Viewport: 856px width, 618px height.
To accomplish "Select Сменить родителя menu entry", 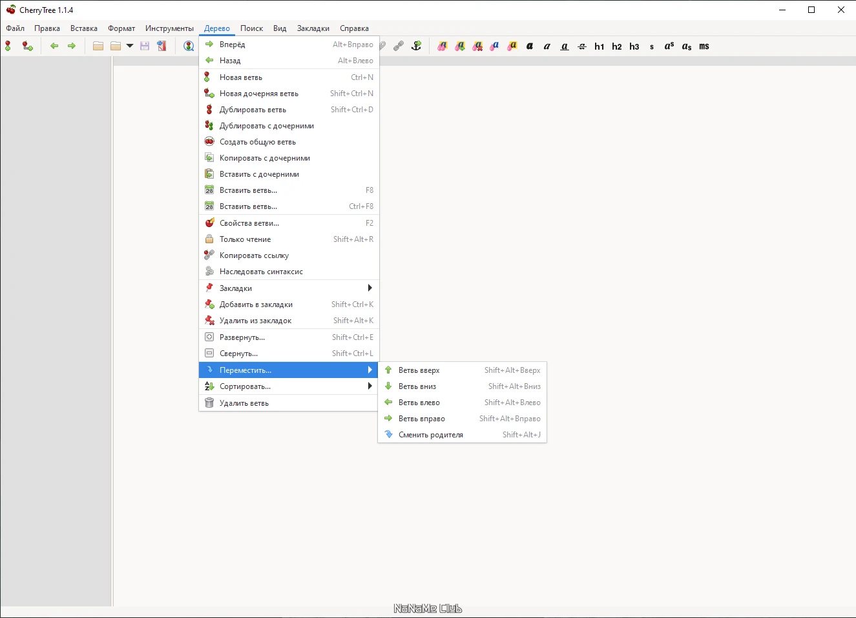I will coord(462,435).
